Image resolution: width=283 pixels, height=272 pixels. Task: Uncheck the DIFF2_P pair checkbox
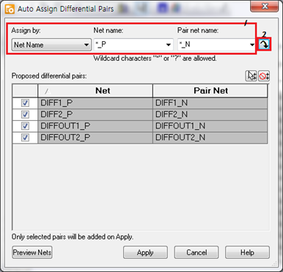(25, 114)
